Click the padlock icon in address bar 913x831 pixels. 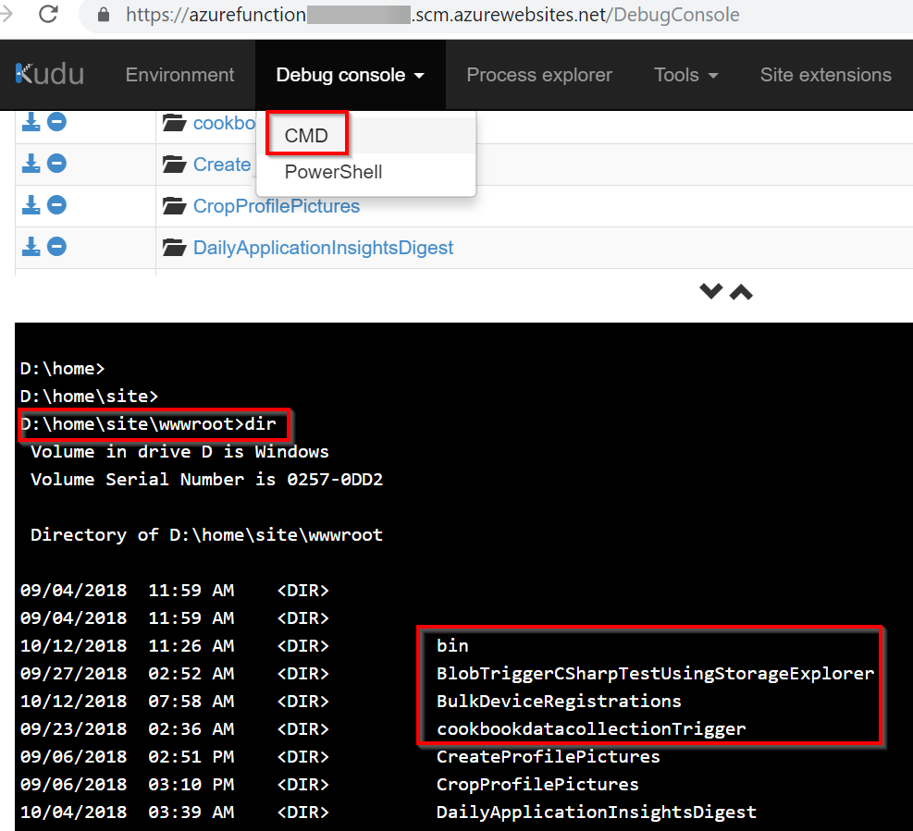pos(104,16)
